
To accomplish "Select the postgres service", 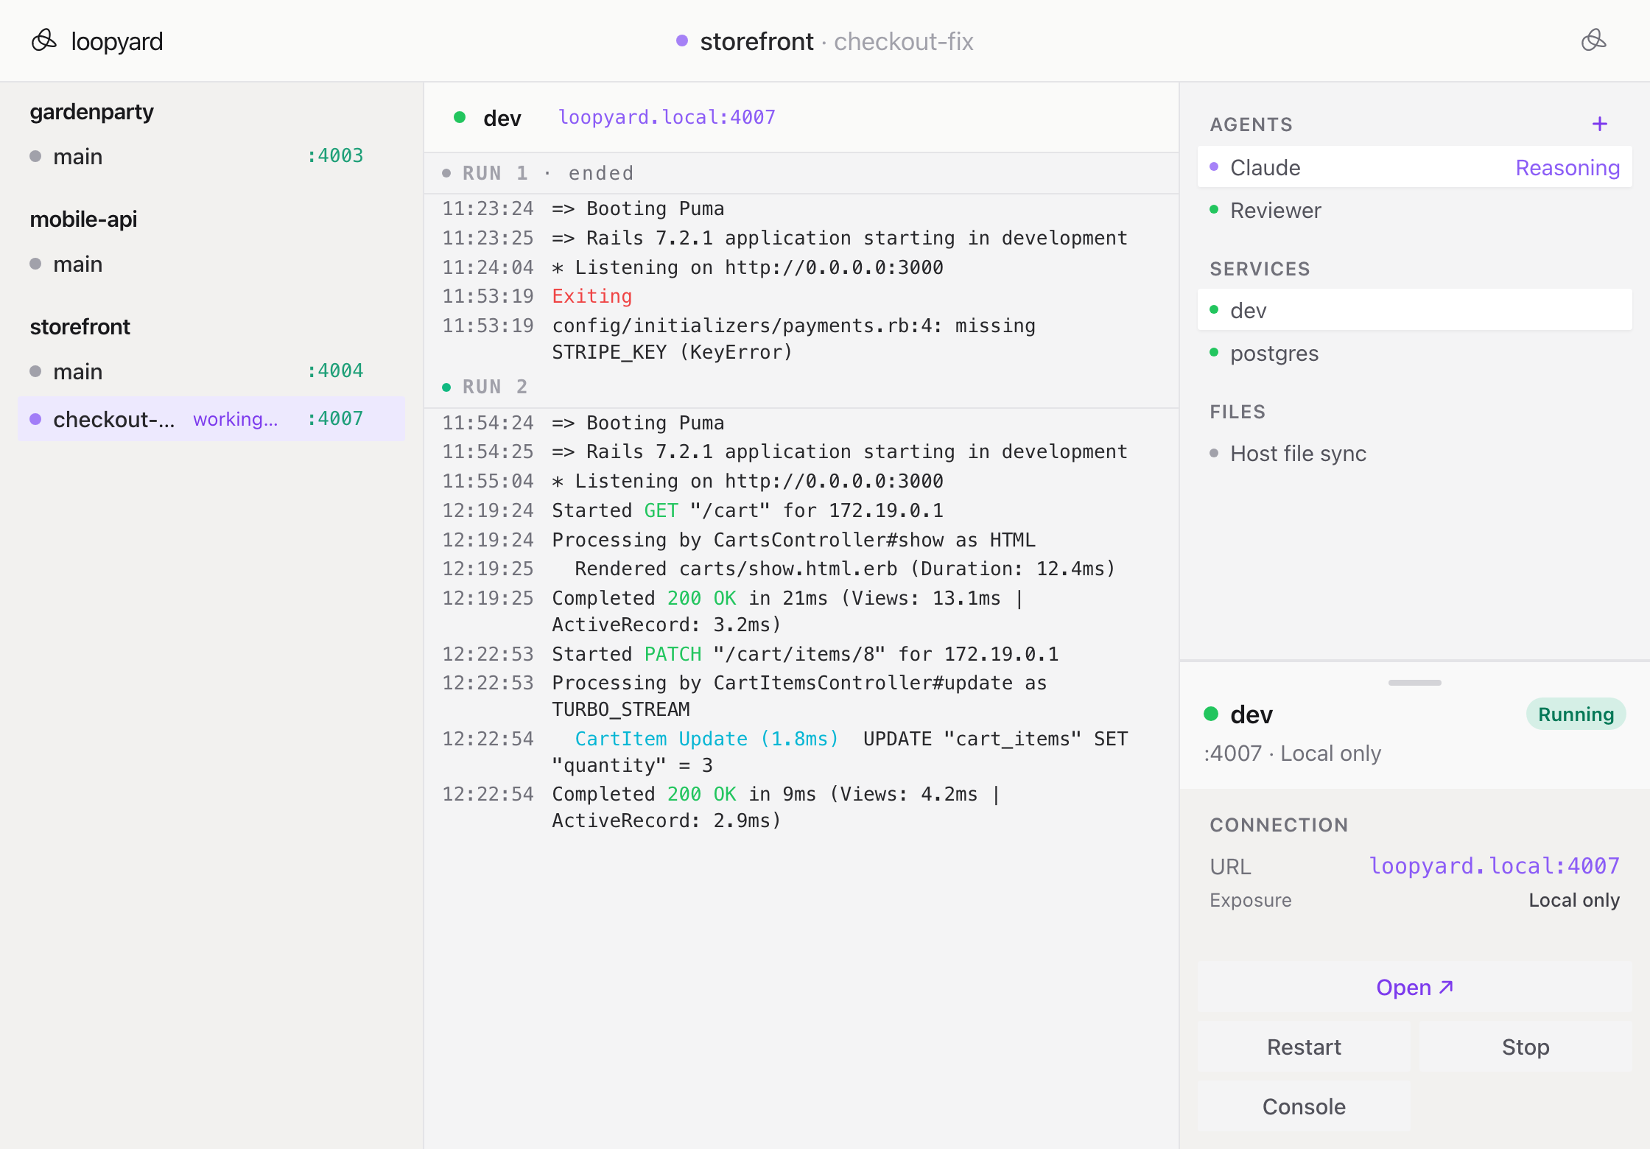I will [1414, 353].
